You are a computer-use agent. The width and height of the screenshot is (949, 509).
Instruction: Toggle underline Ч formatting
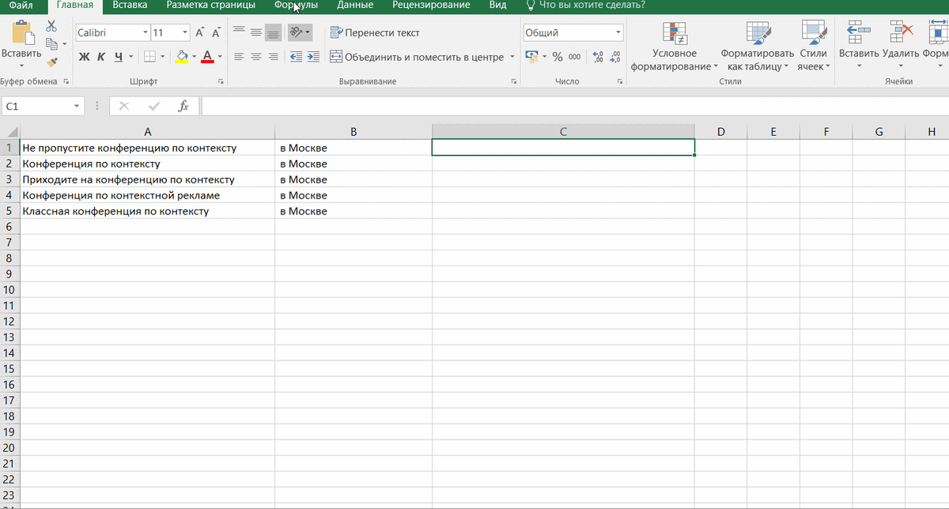[x=119, y=57]
